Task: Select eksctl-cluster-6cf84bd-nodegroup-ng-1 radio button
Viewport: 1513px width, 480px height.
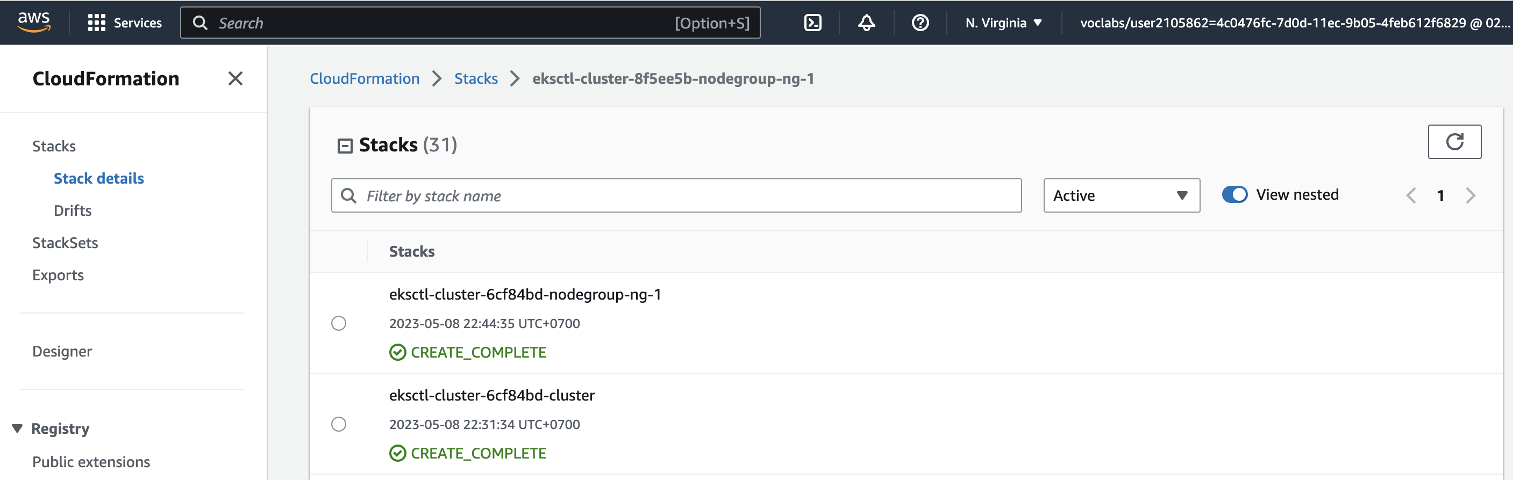Action: tap(339, 323)
